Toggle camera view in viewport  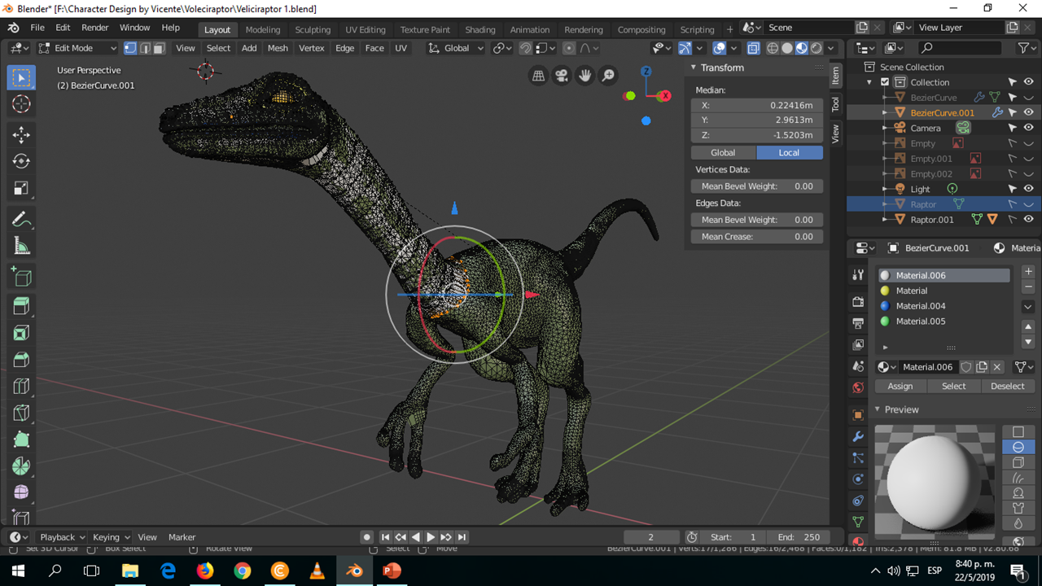click(562, 76)
